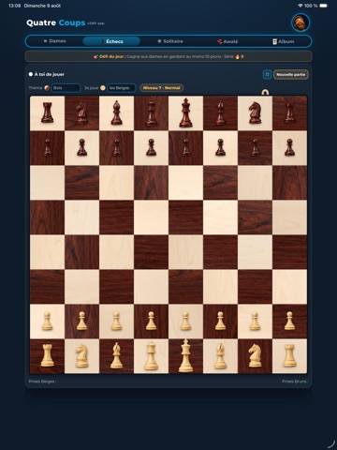
Task: Select the beige knight on g1
Action: (255, 355)
